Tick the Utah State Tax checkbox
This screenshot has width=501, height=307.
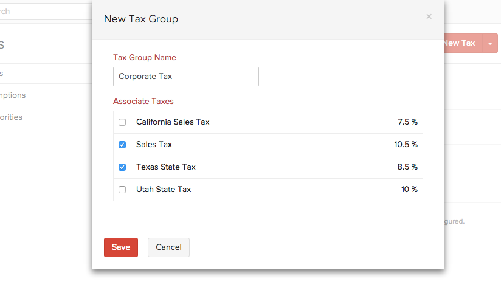[122, 190]
